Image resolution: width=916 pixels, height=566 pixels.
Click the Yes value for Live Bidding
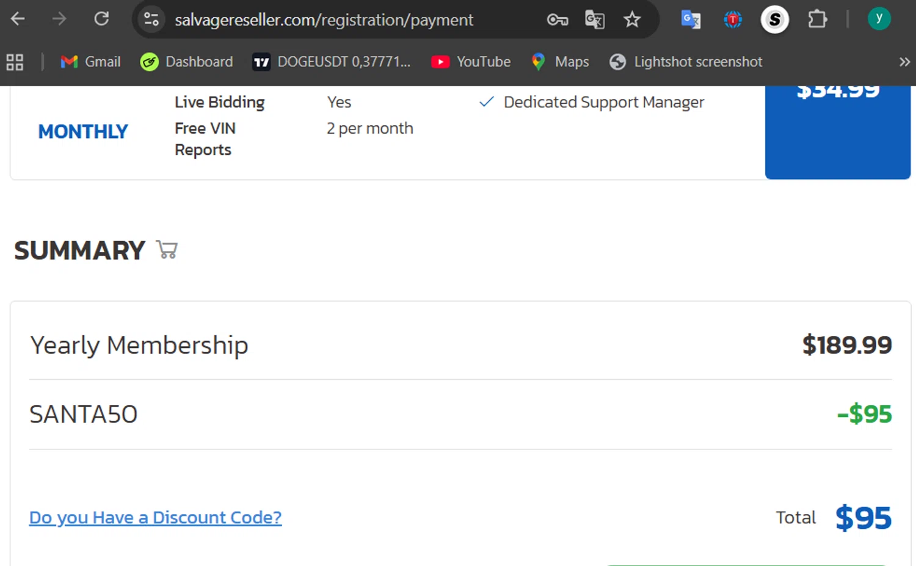339,102
